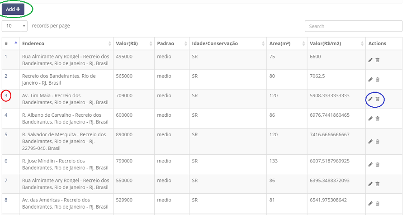
Task: Open record number 3 link
Action: 6,96
